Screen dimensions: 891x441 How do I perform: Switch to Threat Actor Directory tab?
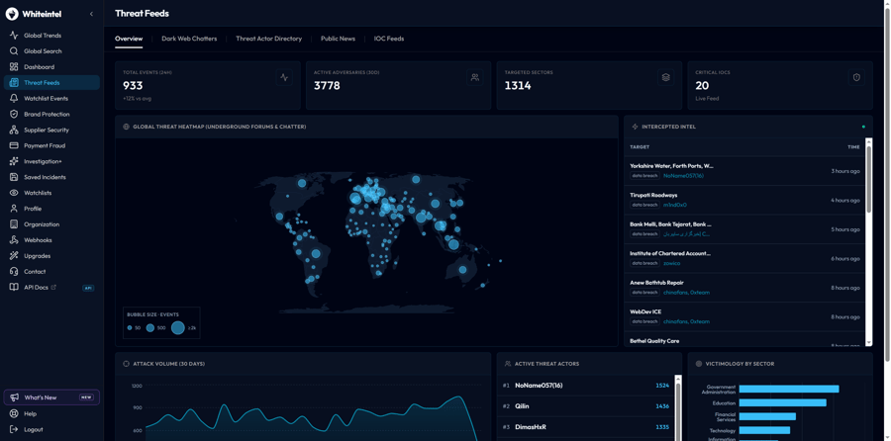(x=268, y=39)
